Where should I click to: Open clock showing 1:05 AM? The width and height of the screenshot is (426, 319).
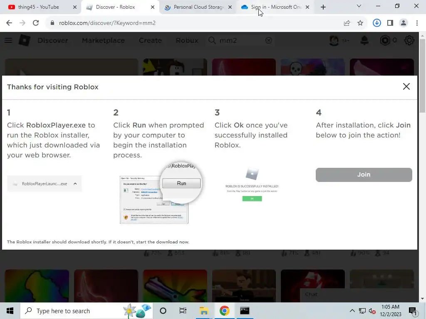click(x=390, y=311)
